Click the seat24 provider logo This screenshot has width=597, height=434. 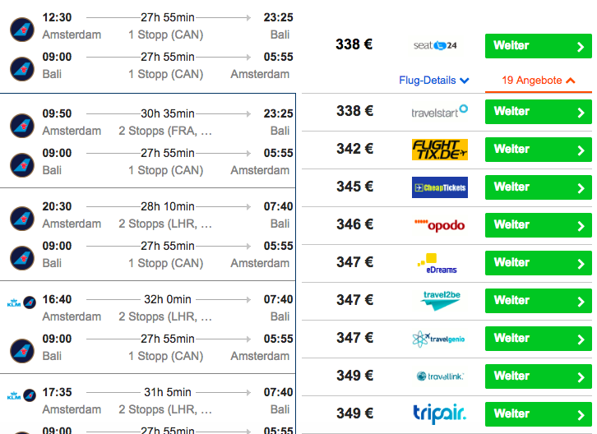click(x=435, y=46)
